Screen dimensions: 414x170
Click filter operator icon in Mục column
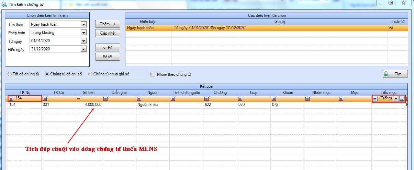click(x=341, y=99)
